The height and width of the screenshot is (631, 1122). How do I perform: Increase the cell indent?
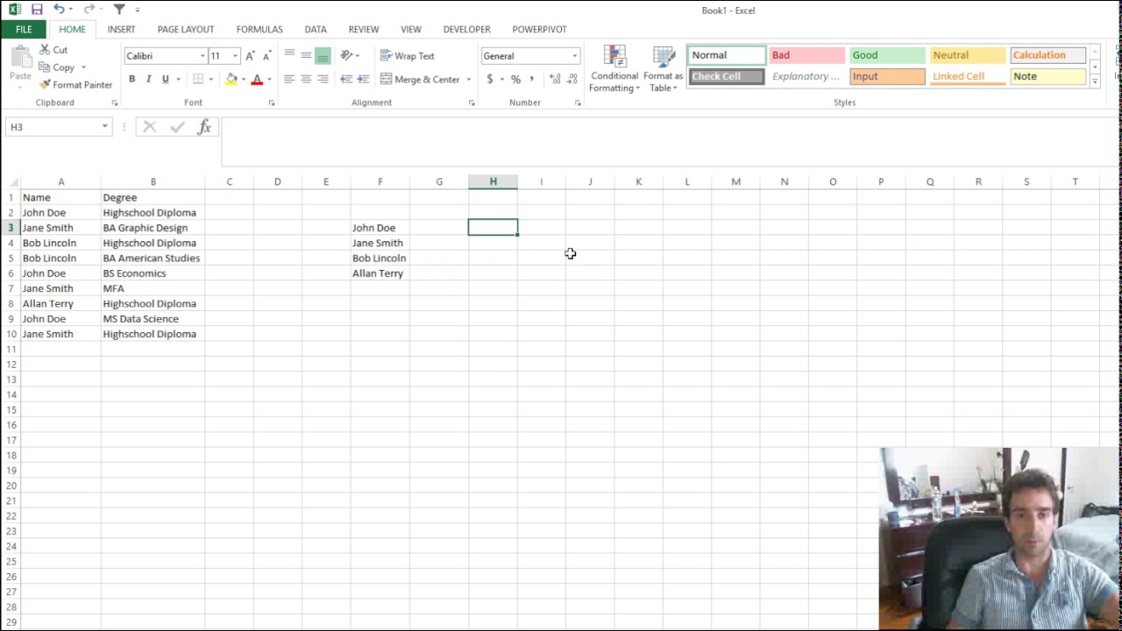(363, 79)
